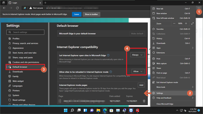Expand the Help and feedback submenu
This screenshot has height=114, width=203.
pyautogui.click(x=193, y=98)
